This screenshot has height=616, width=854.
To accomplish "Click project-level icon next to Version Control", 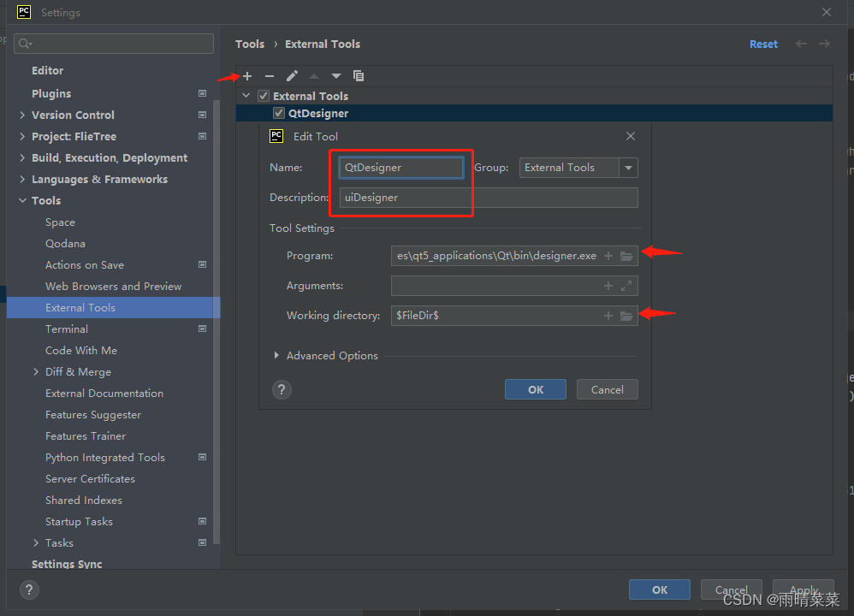I will point(203,115).
